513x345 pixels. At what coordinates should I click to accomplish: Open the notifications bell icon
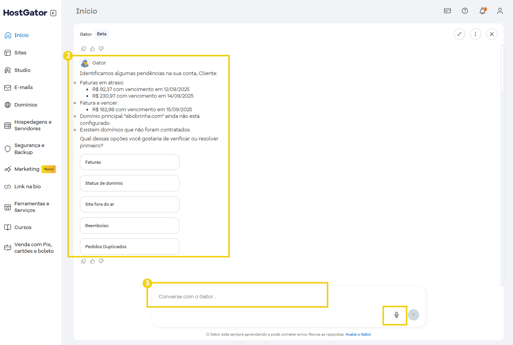pyautogui.click(x=482, y=11)
